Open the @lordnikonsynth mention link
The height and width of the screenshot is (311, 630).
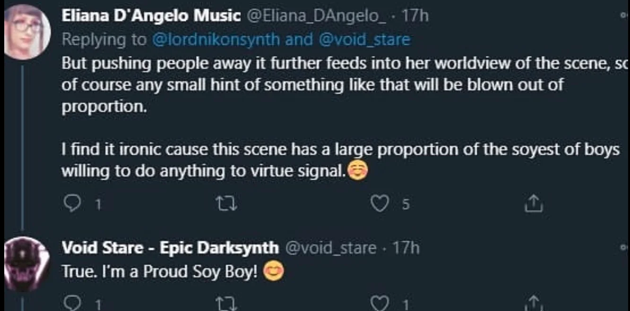pyautogui.click(x=216, y=39)
